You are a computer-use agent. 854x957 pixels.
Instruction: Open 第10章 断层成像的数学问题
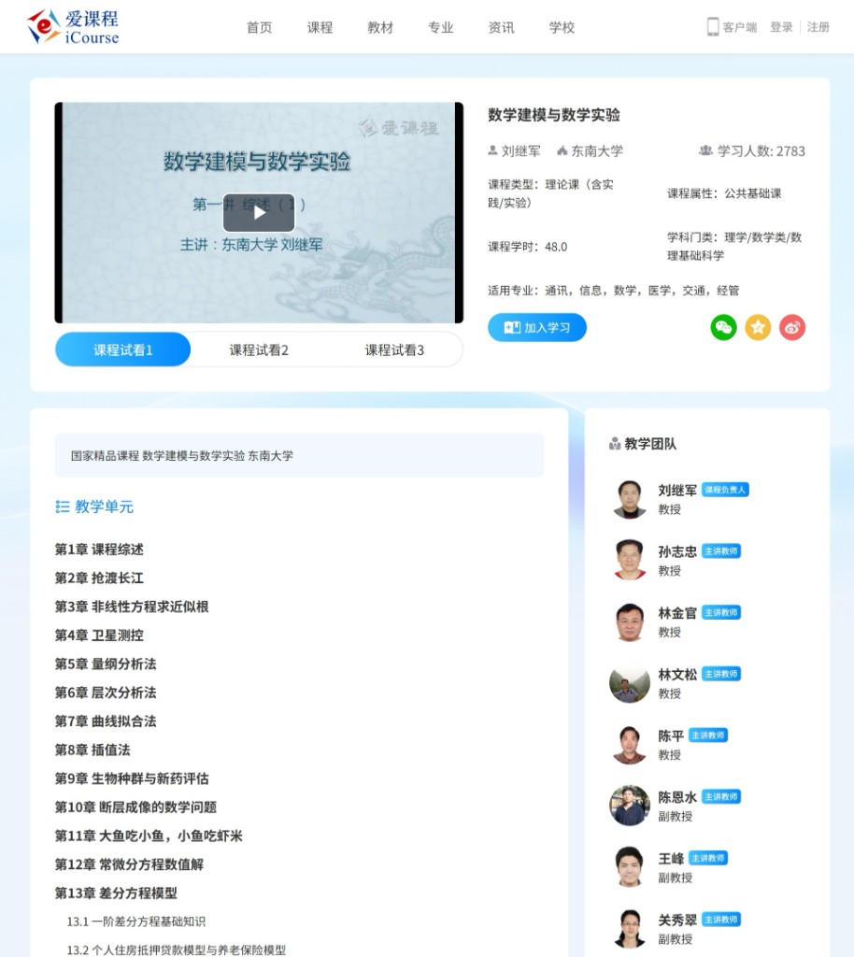(x=136, y=807)
